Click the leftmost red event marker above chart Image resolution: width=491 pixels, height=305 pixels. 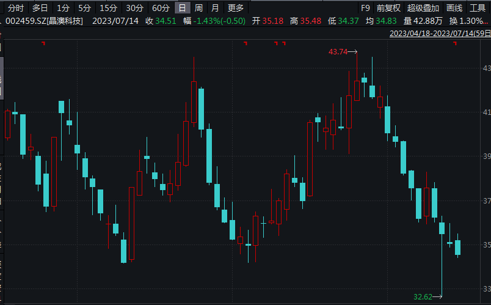coord(43,43)
